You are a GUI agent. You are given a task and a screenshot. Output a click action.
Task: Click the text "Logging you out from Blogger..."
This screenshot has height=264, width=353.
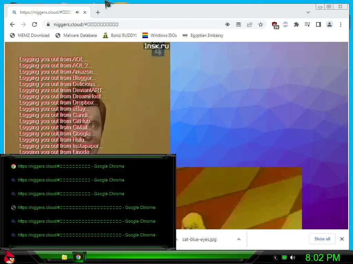click(x=58, y=78)
